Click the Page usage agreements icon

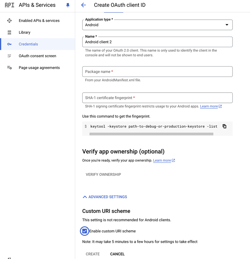(9, 68)
